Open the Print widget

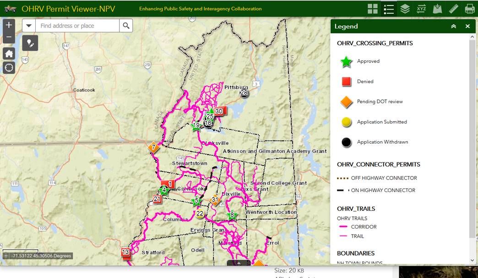469,9
